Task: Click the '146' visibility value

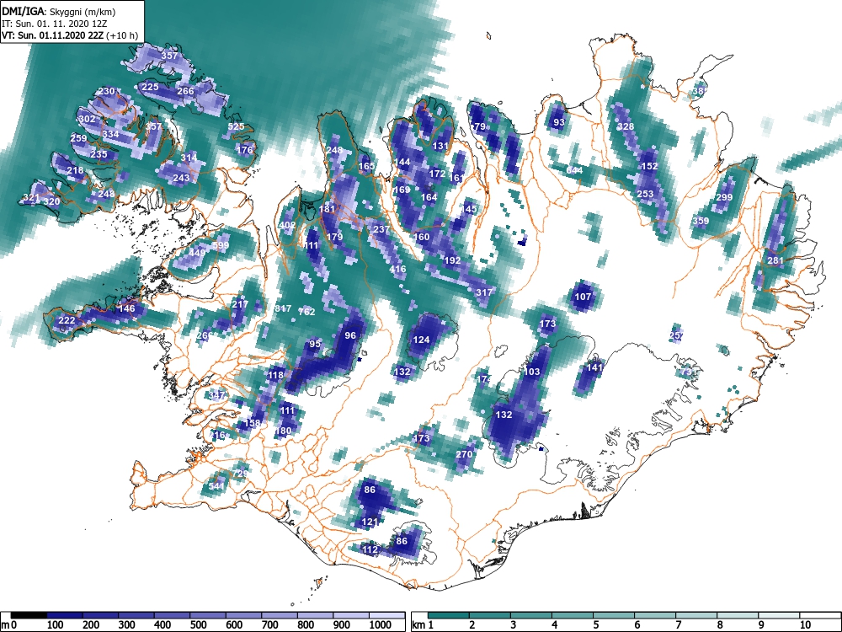Action: [127, 308]
